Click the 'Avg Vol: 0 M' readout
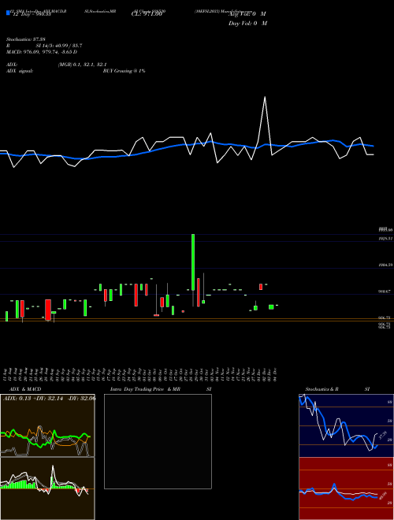394x520 pixels. (x=247, y=14)
